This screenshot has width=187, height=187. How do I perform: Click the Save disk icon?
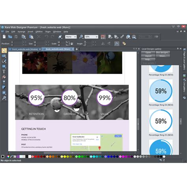16,37
